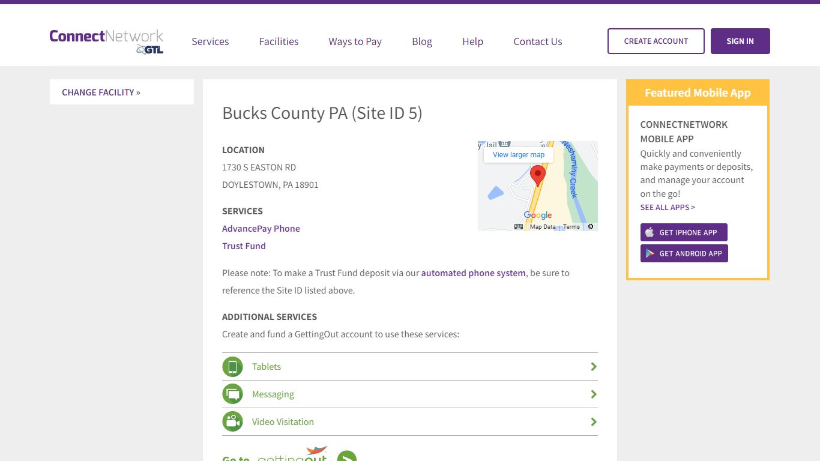
Task: Go to the Blog page
Action: (422, 41)
